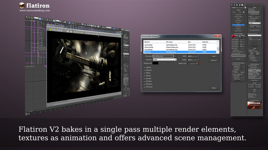
Task: Click the Configure Button Sets icon beside Sets
Action: (244, 12)
